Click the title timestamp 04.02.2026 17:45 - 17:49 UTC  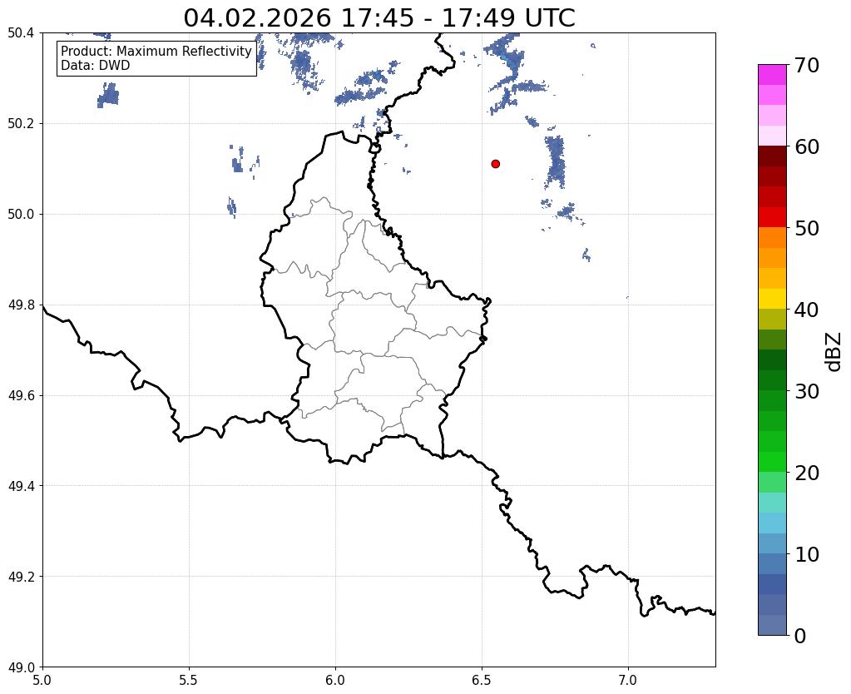[x=378, y=17]
